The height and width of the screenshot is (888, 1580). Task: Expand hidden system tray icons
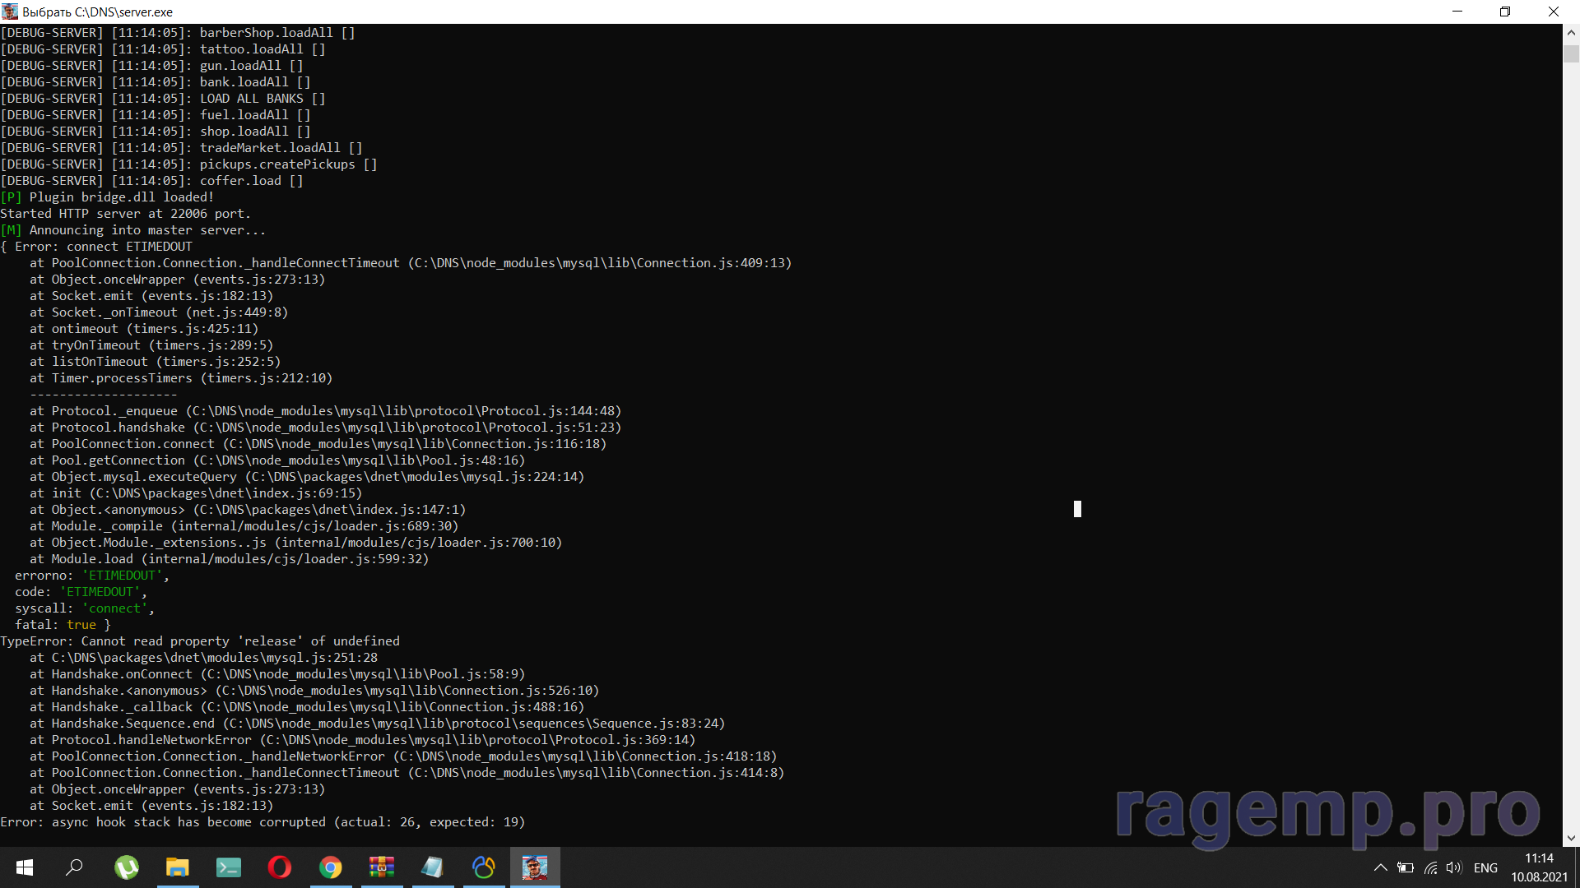1381,867
